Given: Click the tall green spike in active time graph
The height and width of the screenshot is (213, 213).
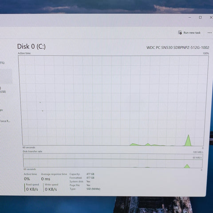Looking at the screenshot, I should [x=188, y=141].
